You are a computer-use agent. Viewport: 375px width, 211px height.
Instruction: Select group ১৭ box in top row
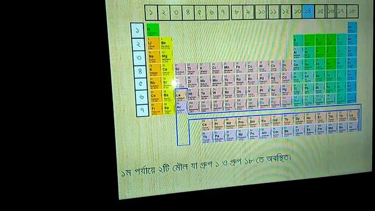(341, 11)
